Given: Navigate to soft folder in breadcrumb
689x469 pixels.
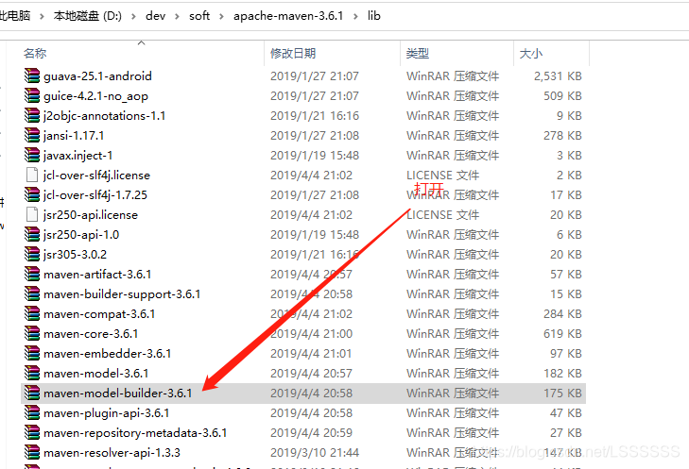Looking at the screenshot, I should pyautogui.click(x=199, y=16).
